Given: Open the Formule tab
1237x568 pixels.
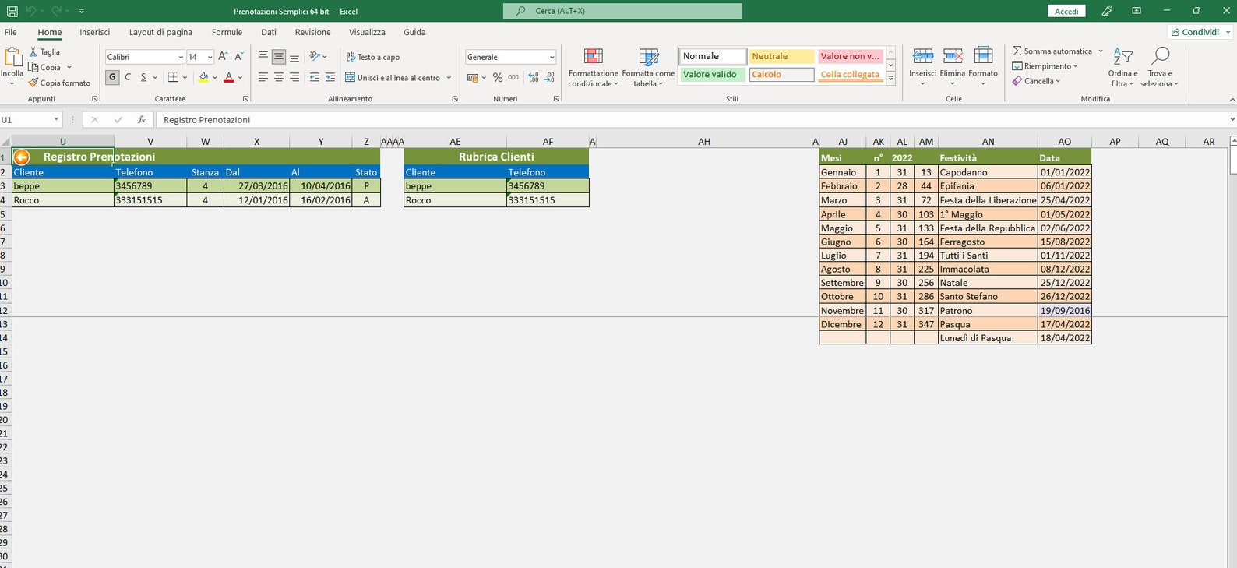Looking at the screenshot, I should 227,32.
